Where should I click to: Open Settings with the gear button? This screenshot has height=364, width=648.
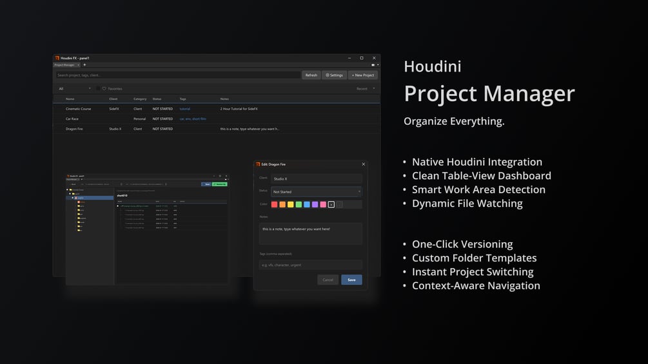[334, 75]
